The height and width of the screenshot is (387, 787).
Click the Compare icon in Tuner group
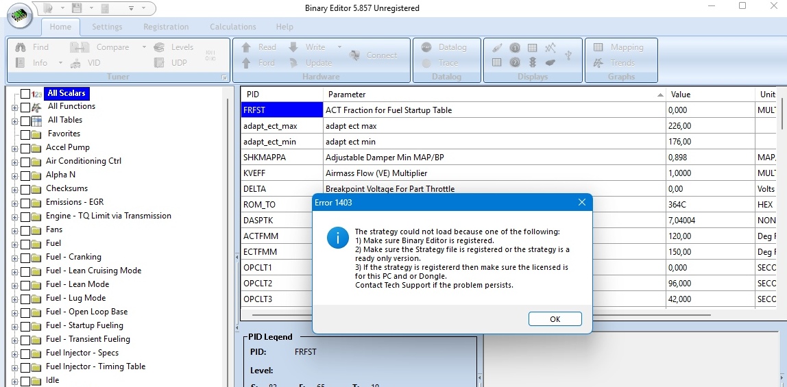(80, 47)
